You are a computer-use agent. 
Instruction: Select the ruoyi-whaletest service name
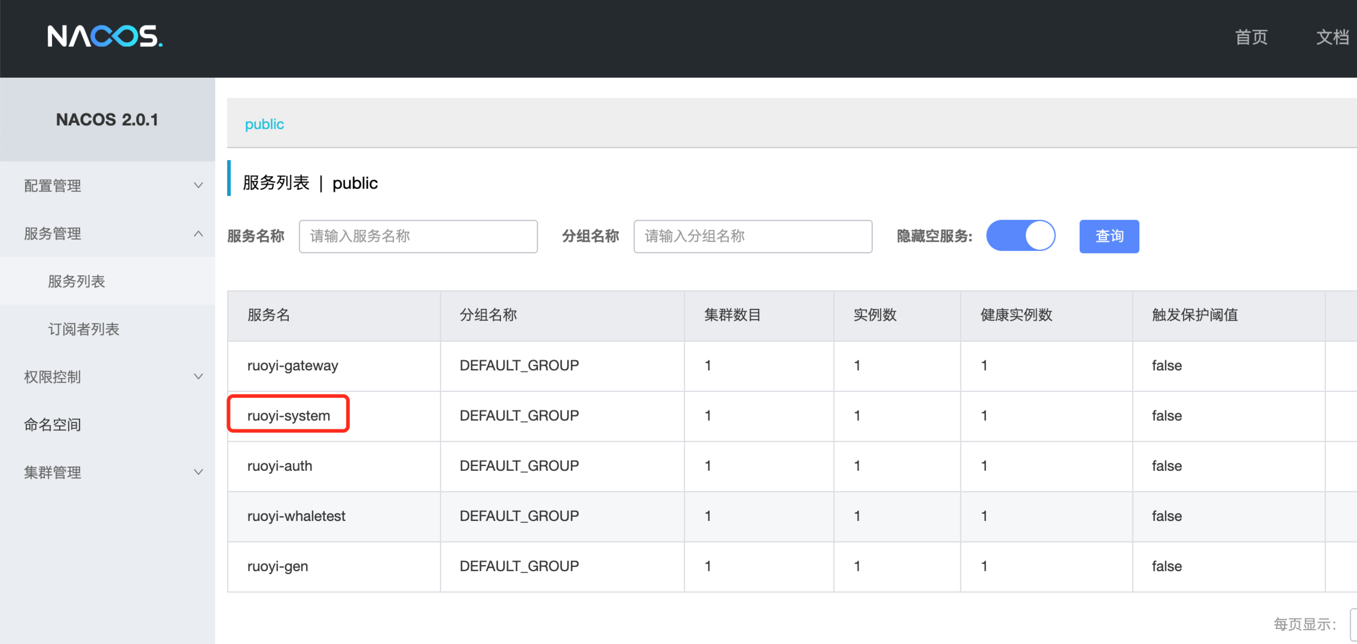296,516
